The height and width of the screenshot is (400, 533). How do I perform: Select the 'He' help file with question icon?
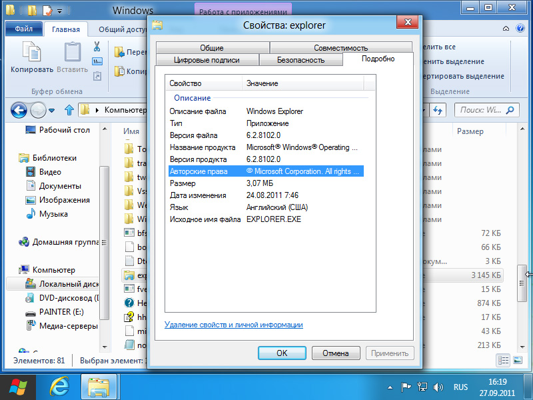[129, 303]
